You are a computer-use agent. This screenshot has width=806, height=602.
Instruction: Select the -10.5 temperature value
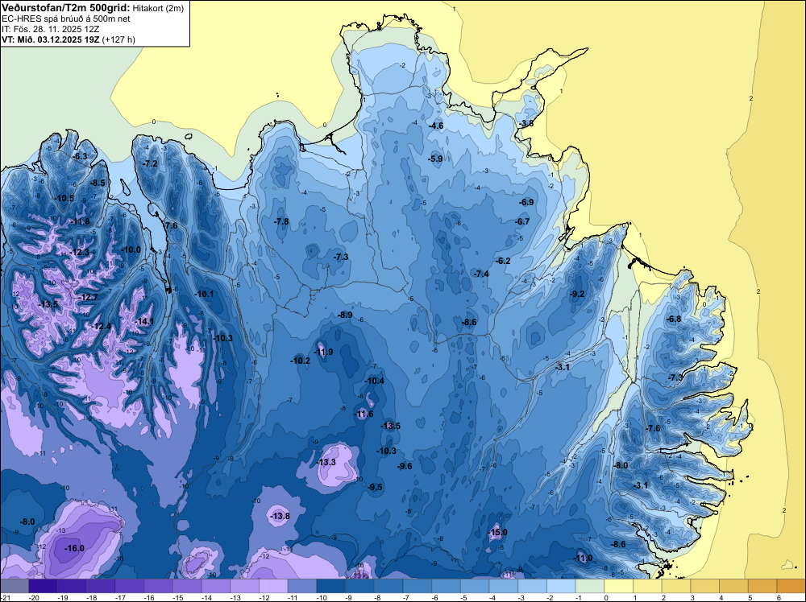coord(64,198)
